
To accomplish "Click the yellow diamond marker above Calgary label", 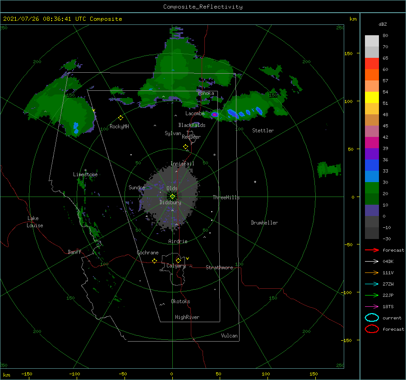I will pyautogui.click(x=178, y=260).
